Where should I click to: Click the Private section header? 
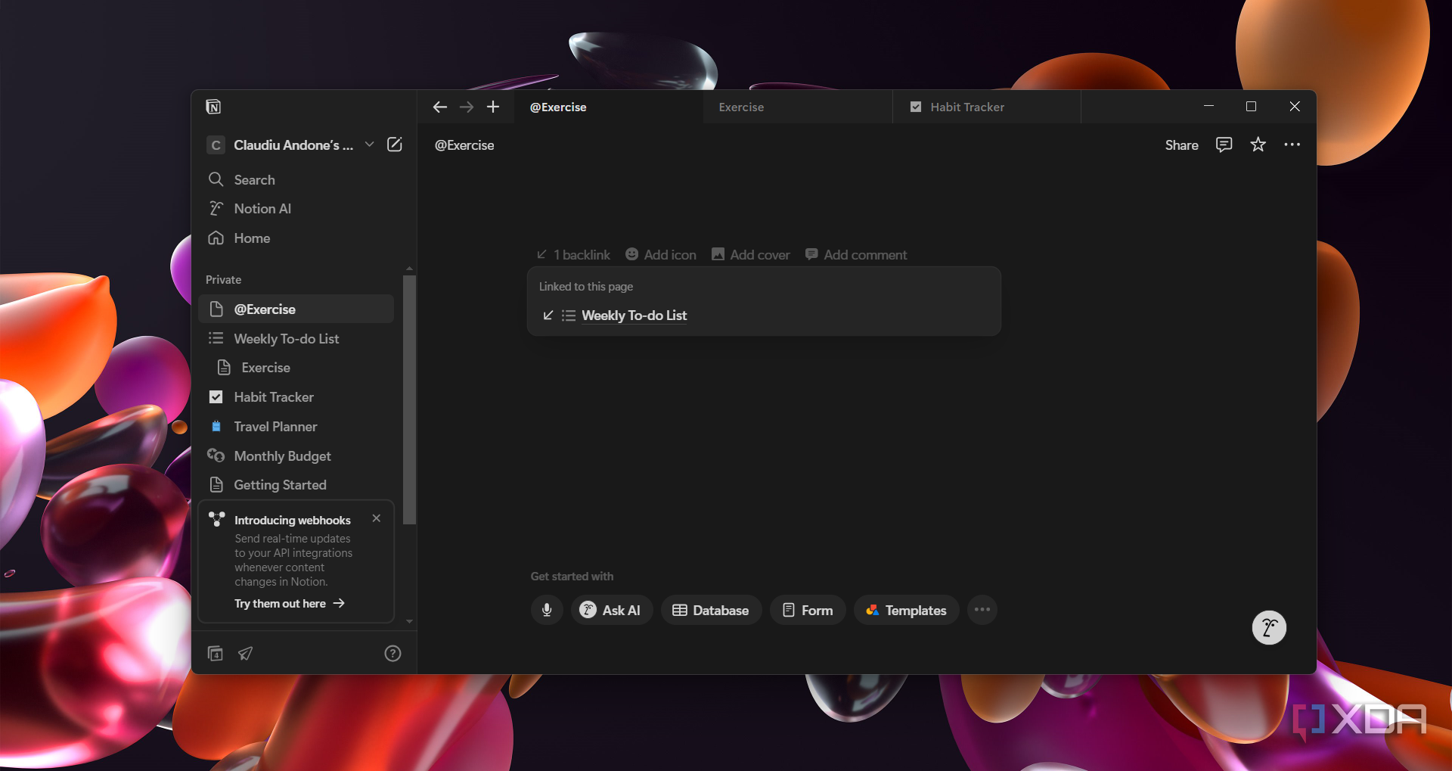[224, 280]
